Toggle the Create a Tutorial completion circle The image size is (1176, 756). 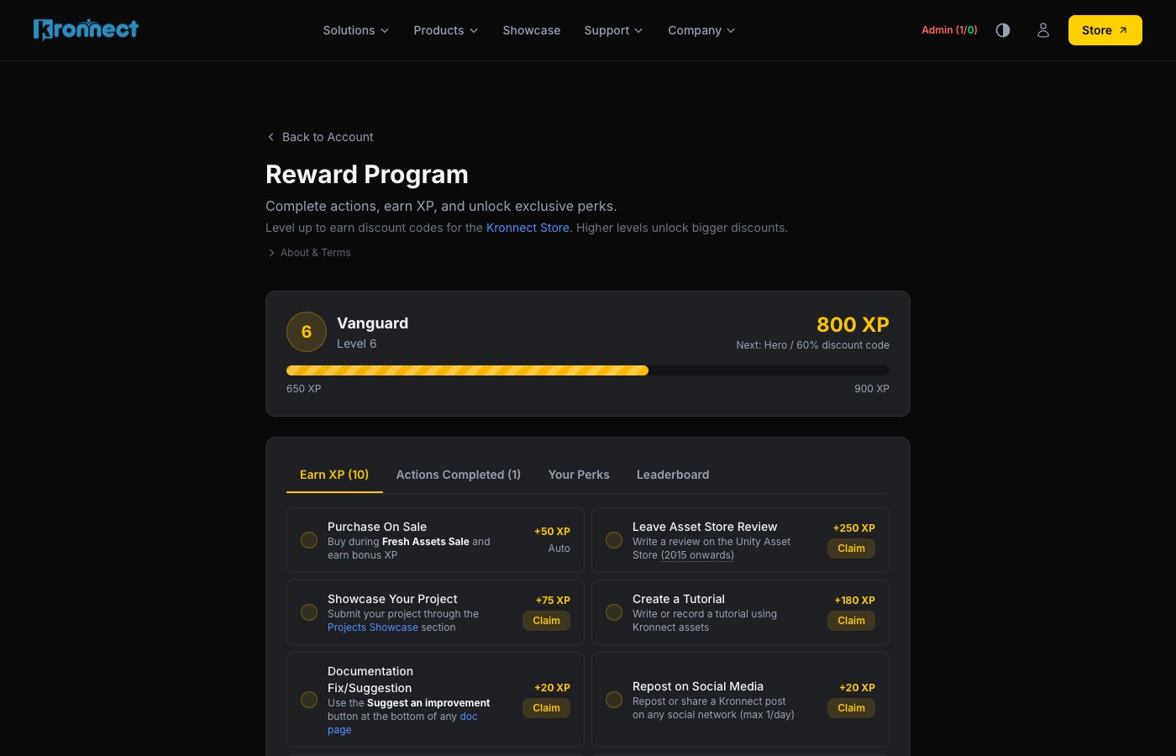pyautogui.click(x=614, y=612)
